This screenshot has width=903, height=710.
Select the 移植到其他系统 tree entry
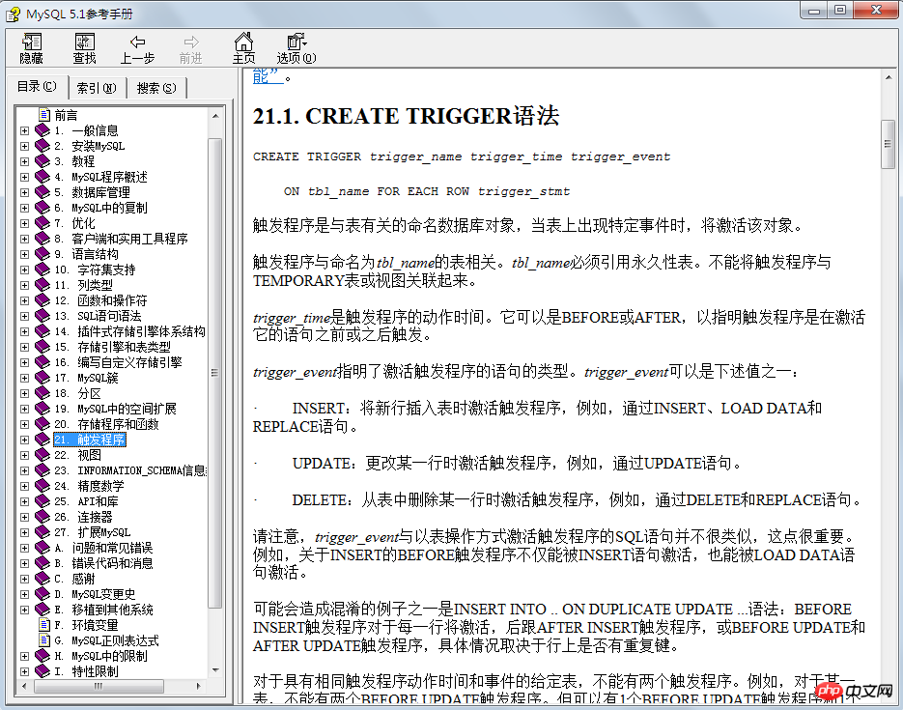pyautogui.click(x=103, y=610)
